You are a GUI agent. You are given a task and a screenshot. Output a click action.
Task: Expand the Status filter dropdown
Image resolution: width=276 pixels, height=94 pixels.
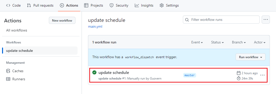pyautogui.click(x=217, y=42)
